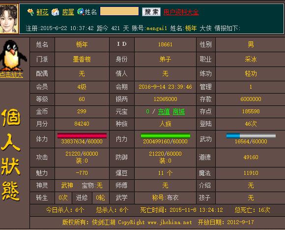
Task: Select the 月分 value 84240
Action: click(x=82, y=124)
